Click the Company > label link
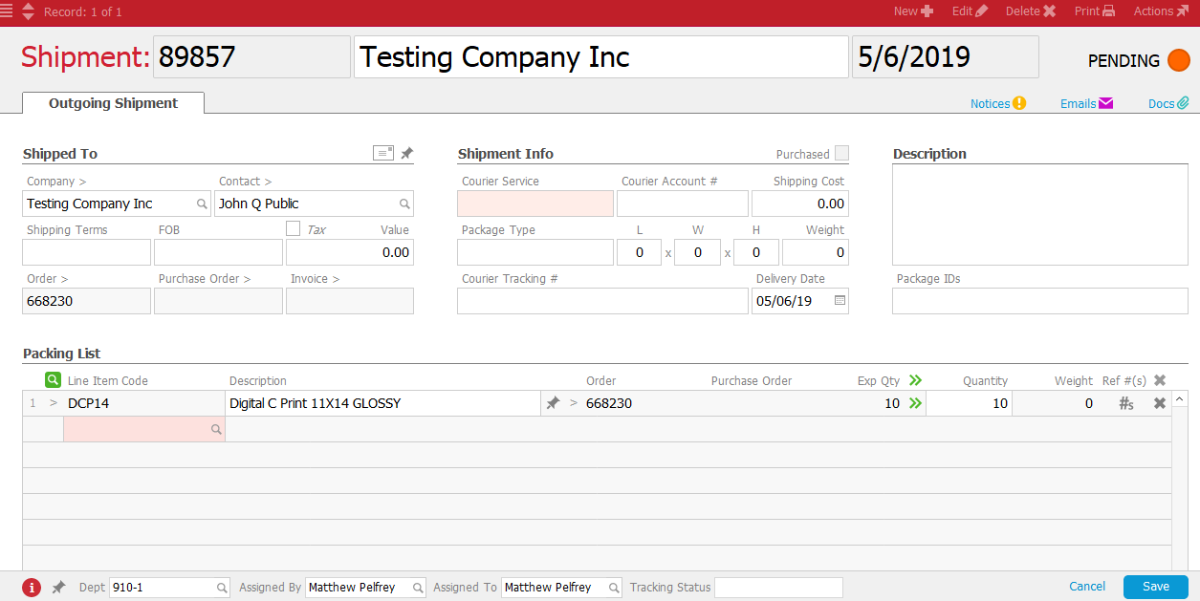 [x=56, y=181]
